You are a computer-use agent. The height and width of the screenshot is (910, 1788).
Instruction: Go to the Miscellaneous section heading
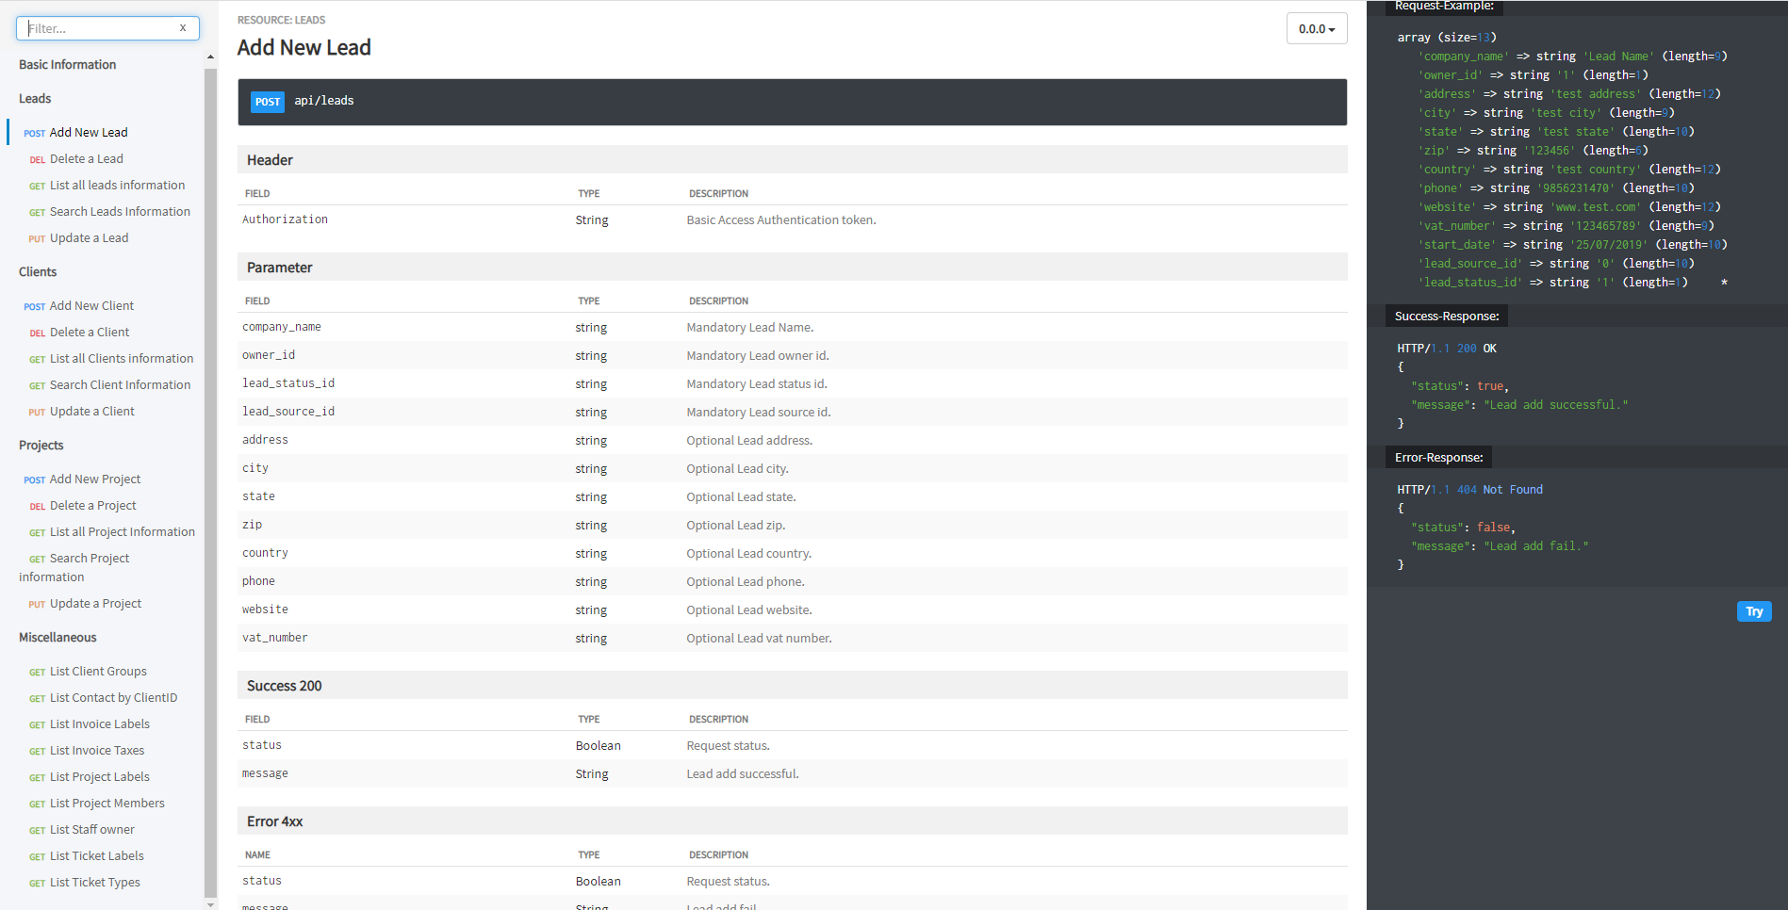point(57,637)
